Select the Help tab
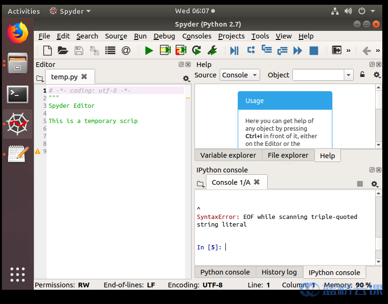 327,156
